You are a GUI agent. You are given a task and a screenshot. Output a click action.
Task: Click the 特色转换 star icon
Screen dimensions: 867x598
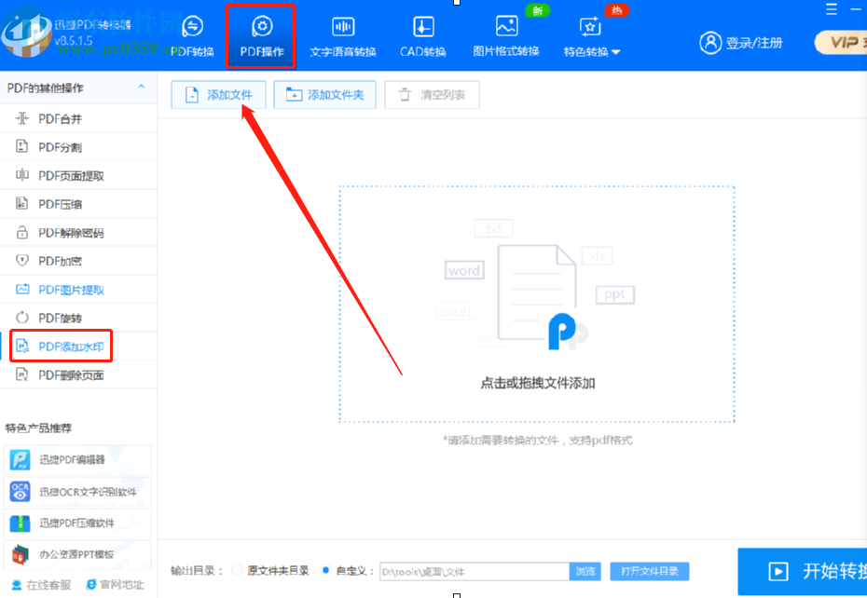coord(590,26)
